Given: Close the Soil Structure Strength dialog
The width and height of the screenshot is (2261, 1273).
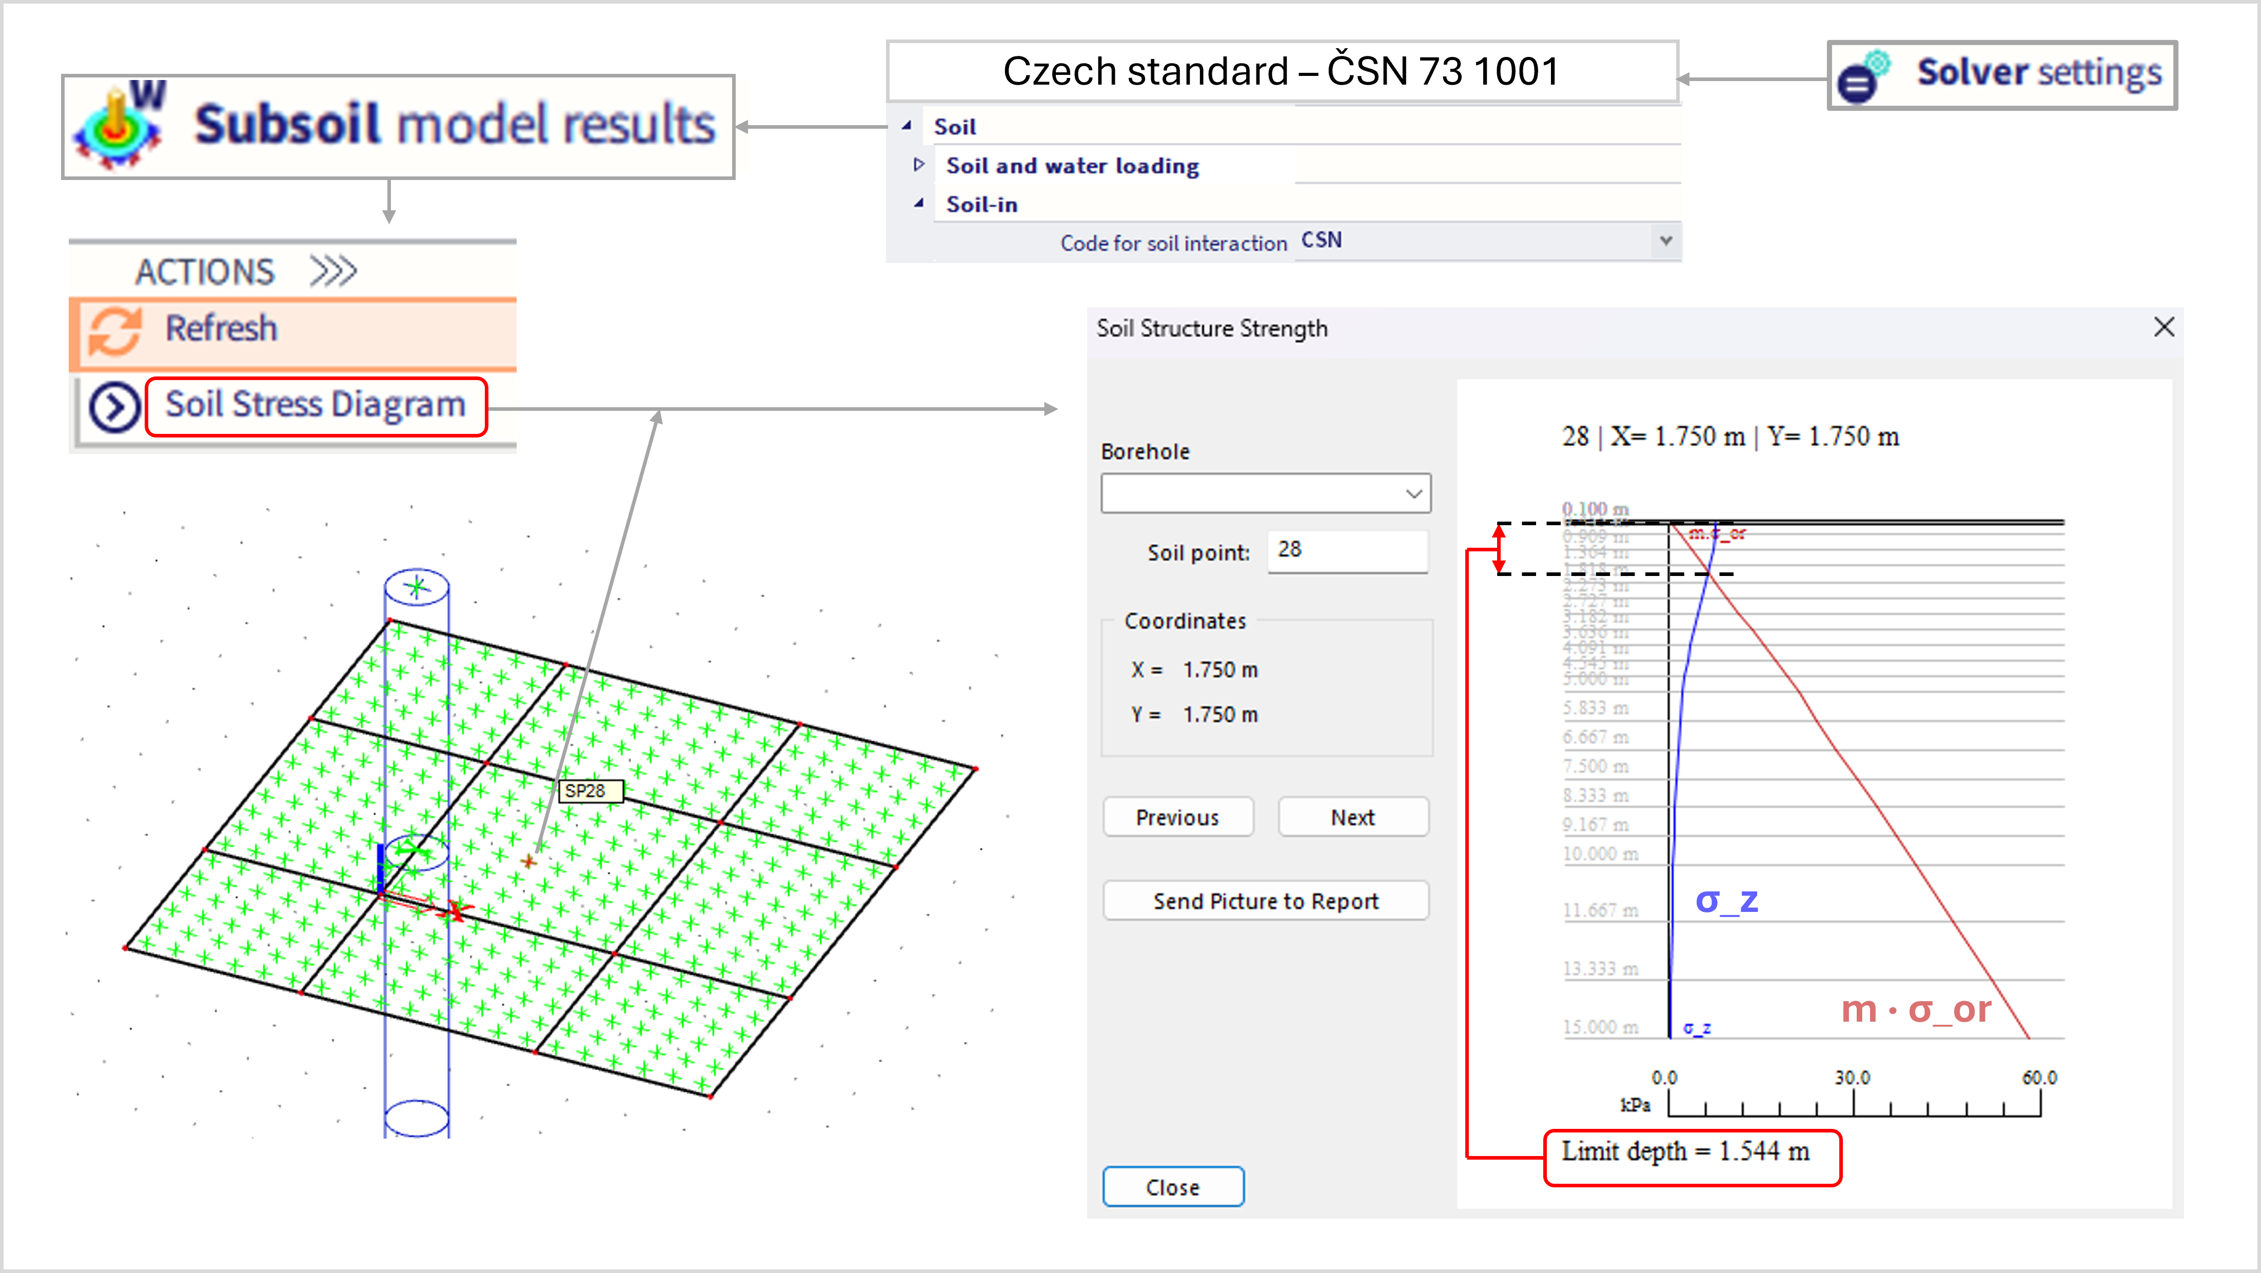Looking at the screenshot, I should pyautogui.click(x=2165, y=327).
